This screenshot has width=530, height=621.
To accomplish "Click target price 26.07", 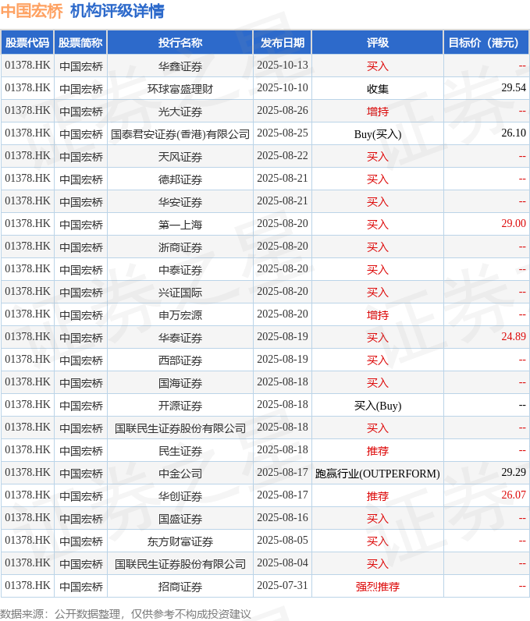I will pyautogui.click(x=514, y=495).
